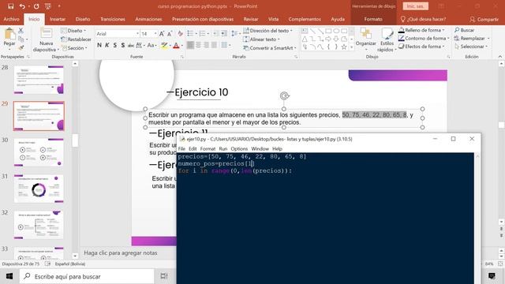This screenshot has width=505, height=284.
Task: Select the oval shape in the shapes gallery
Action: 336,32
